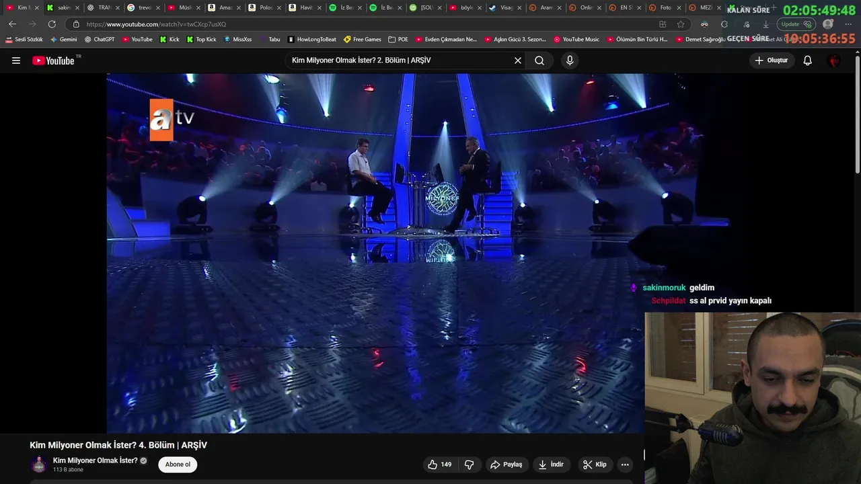Open Kim Milyoner Olmak İster? channel avatar
Viewport: 861px width, 484px height.
point(39,465)
